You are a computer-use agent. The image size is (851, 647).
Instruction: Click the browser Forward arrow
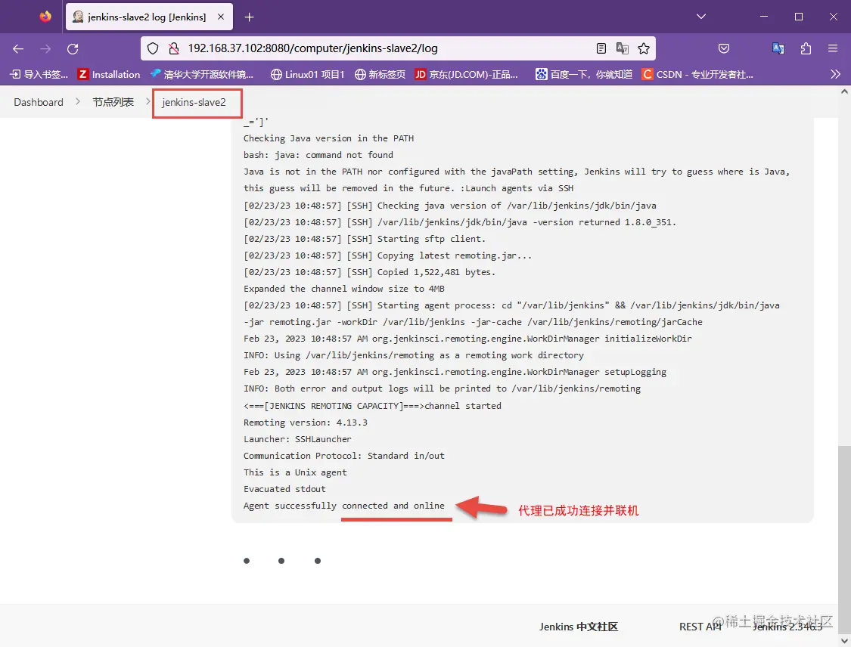45,49
